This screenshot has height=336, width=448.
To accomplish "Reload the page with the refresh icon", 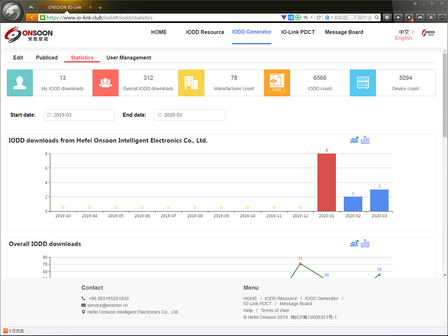I will 319,17.
